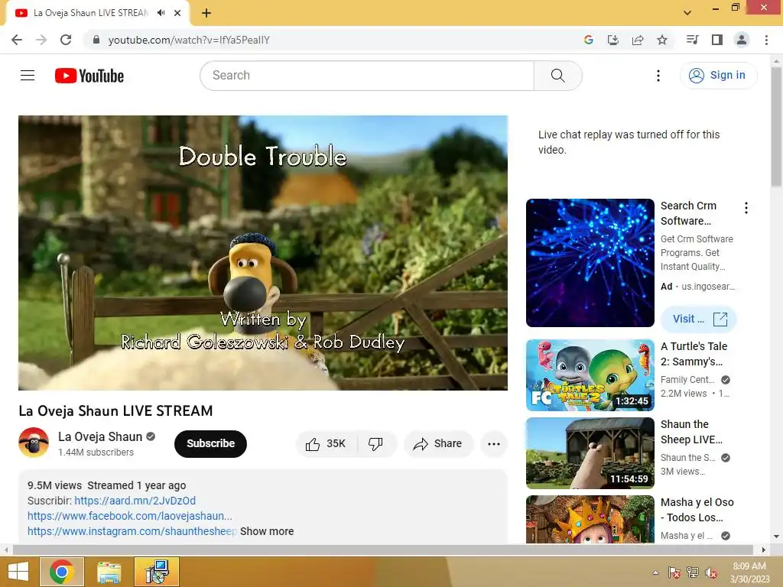Open the La Oveja Shaun channel avatar
This screenshot has height=587, width=783.
pyautogui.click(x=34, y=443)
